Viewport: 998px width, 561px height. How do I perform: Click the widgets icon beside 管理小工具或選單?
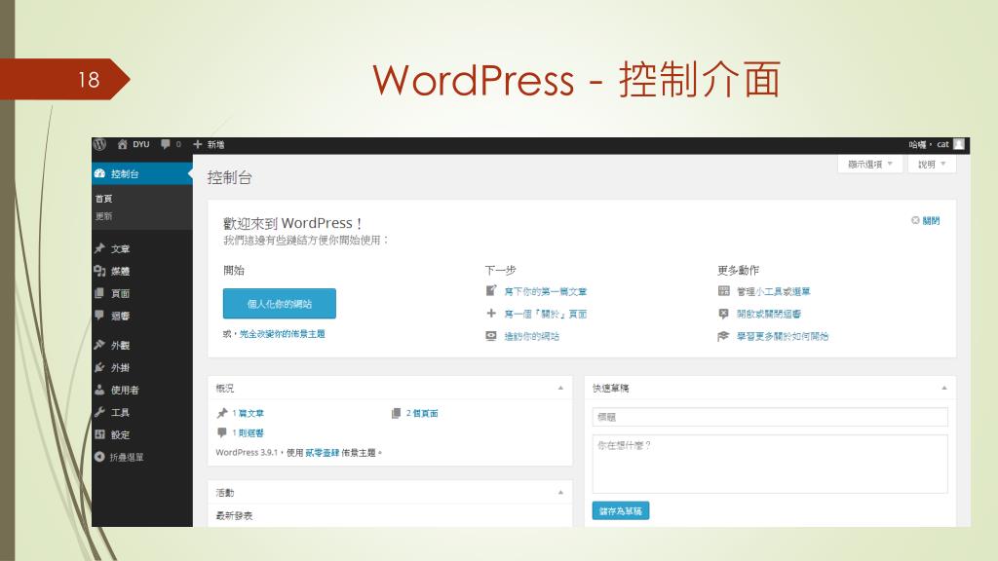[x=724, y=290]
